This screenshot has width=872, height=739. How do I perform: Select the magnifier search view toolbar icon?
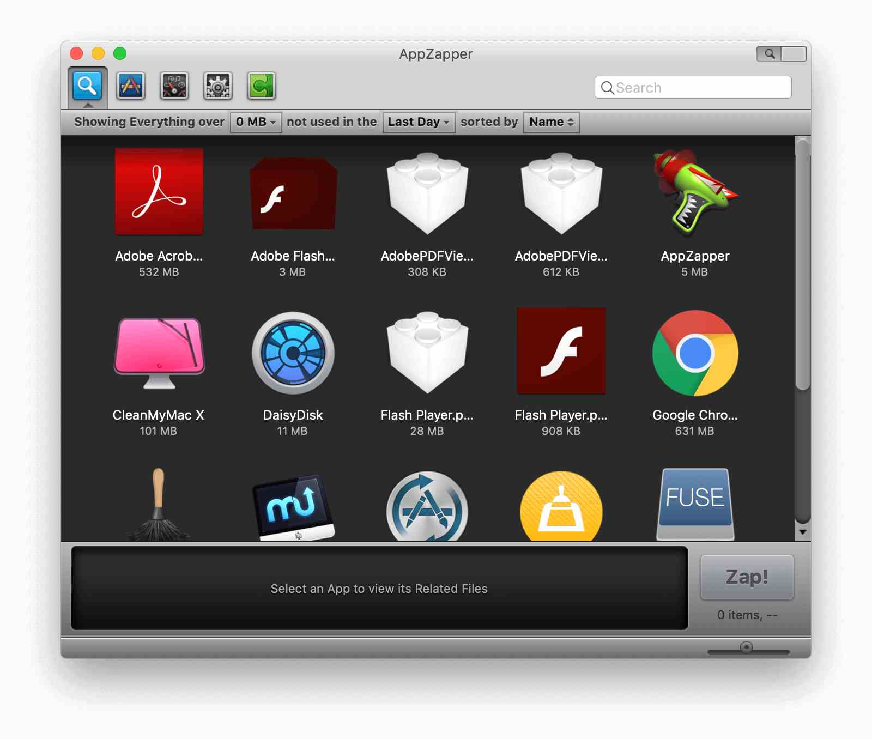(87, 86)
